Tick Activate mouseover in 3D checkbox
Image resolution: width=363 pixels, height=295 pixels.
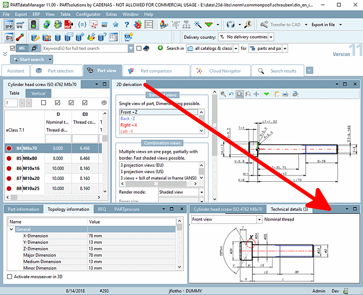pos(10,277)
